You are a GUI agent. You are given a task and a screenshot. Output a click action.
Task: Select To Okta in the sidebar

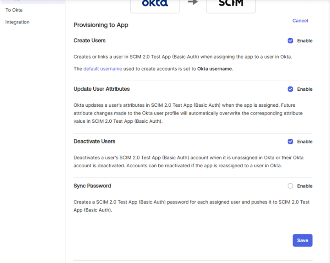point(14,10)
